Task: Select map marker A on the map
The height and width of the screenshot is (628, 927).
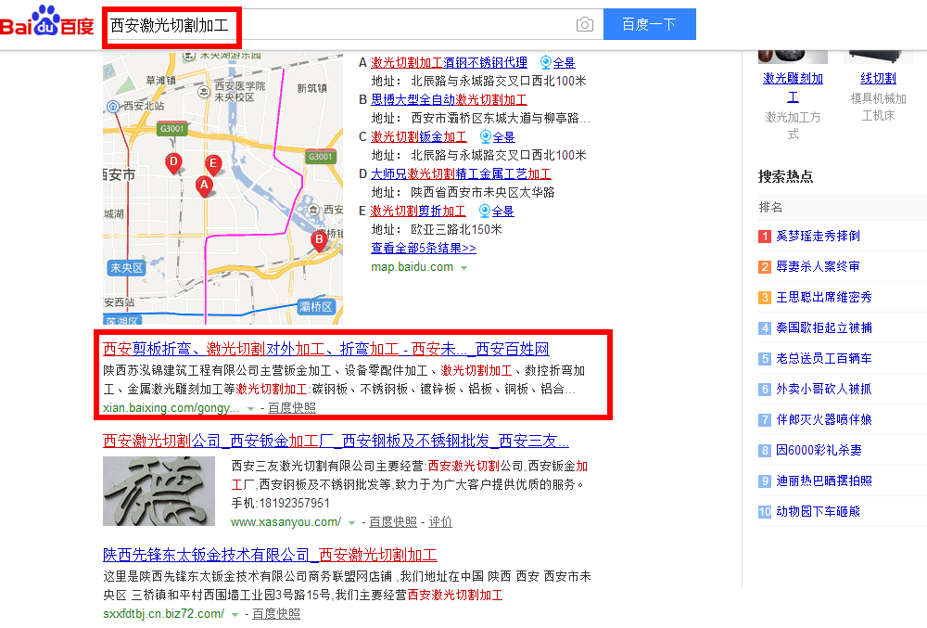Action: (x=204, y=186)
